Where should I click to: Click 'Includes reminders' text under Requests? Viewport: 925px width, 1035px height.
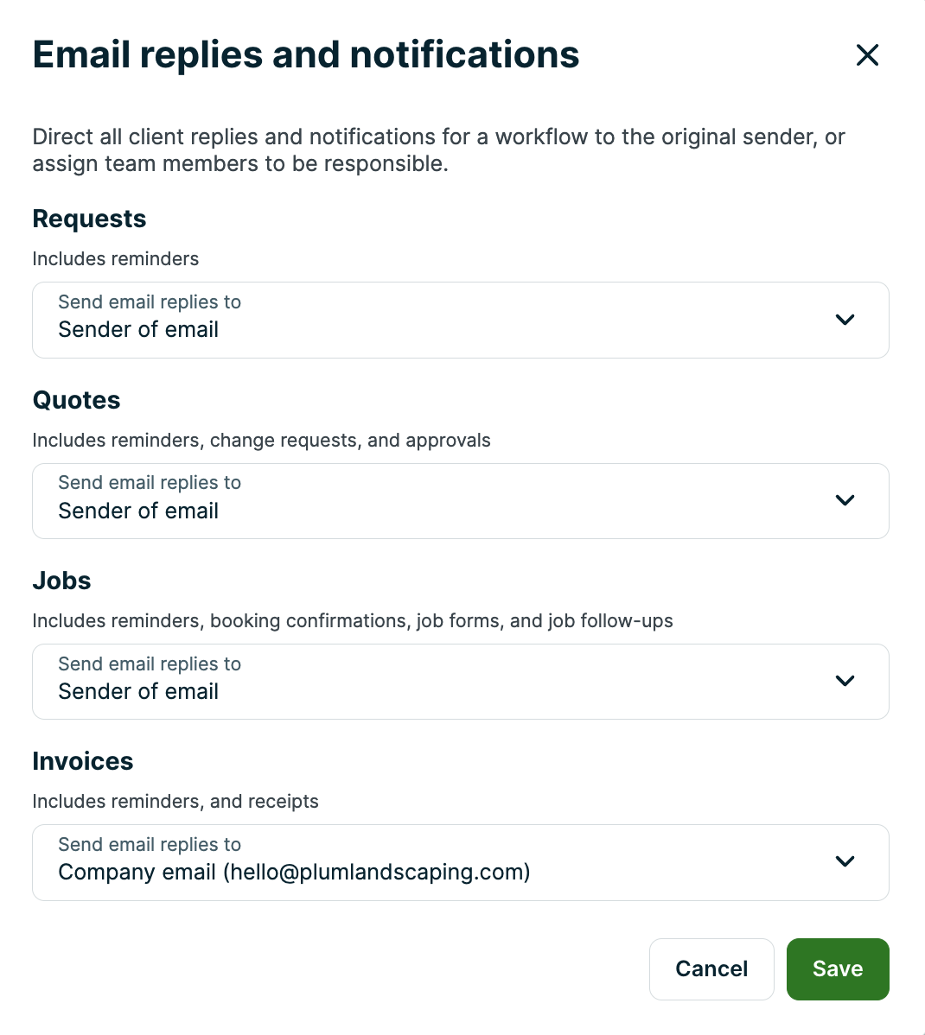[x=115, y=259]
